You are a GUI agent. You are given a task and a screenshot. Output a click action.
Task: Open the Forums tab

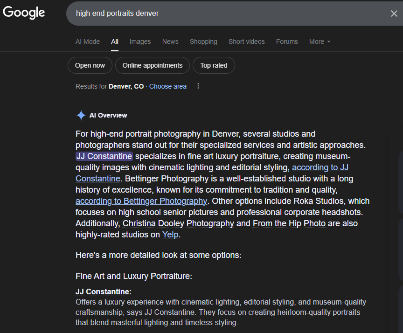287,42
